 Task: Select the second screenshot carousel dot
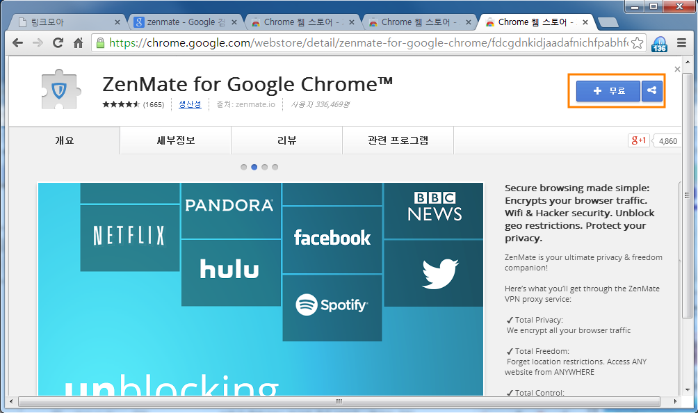[x=254, y=168]
